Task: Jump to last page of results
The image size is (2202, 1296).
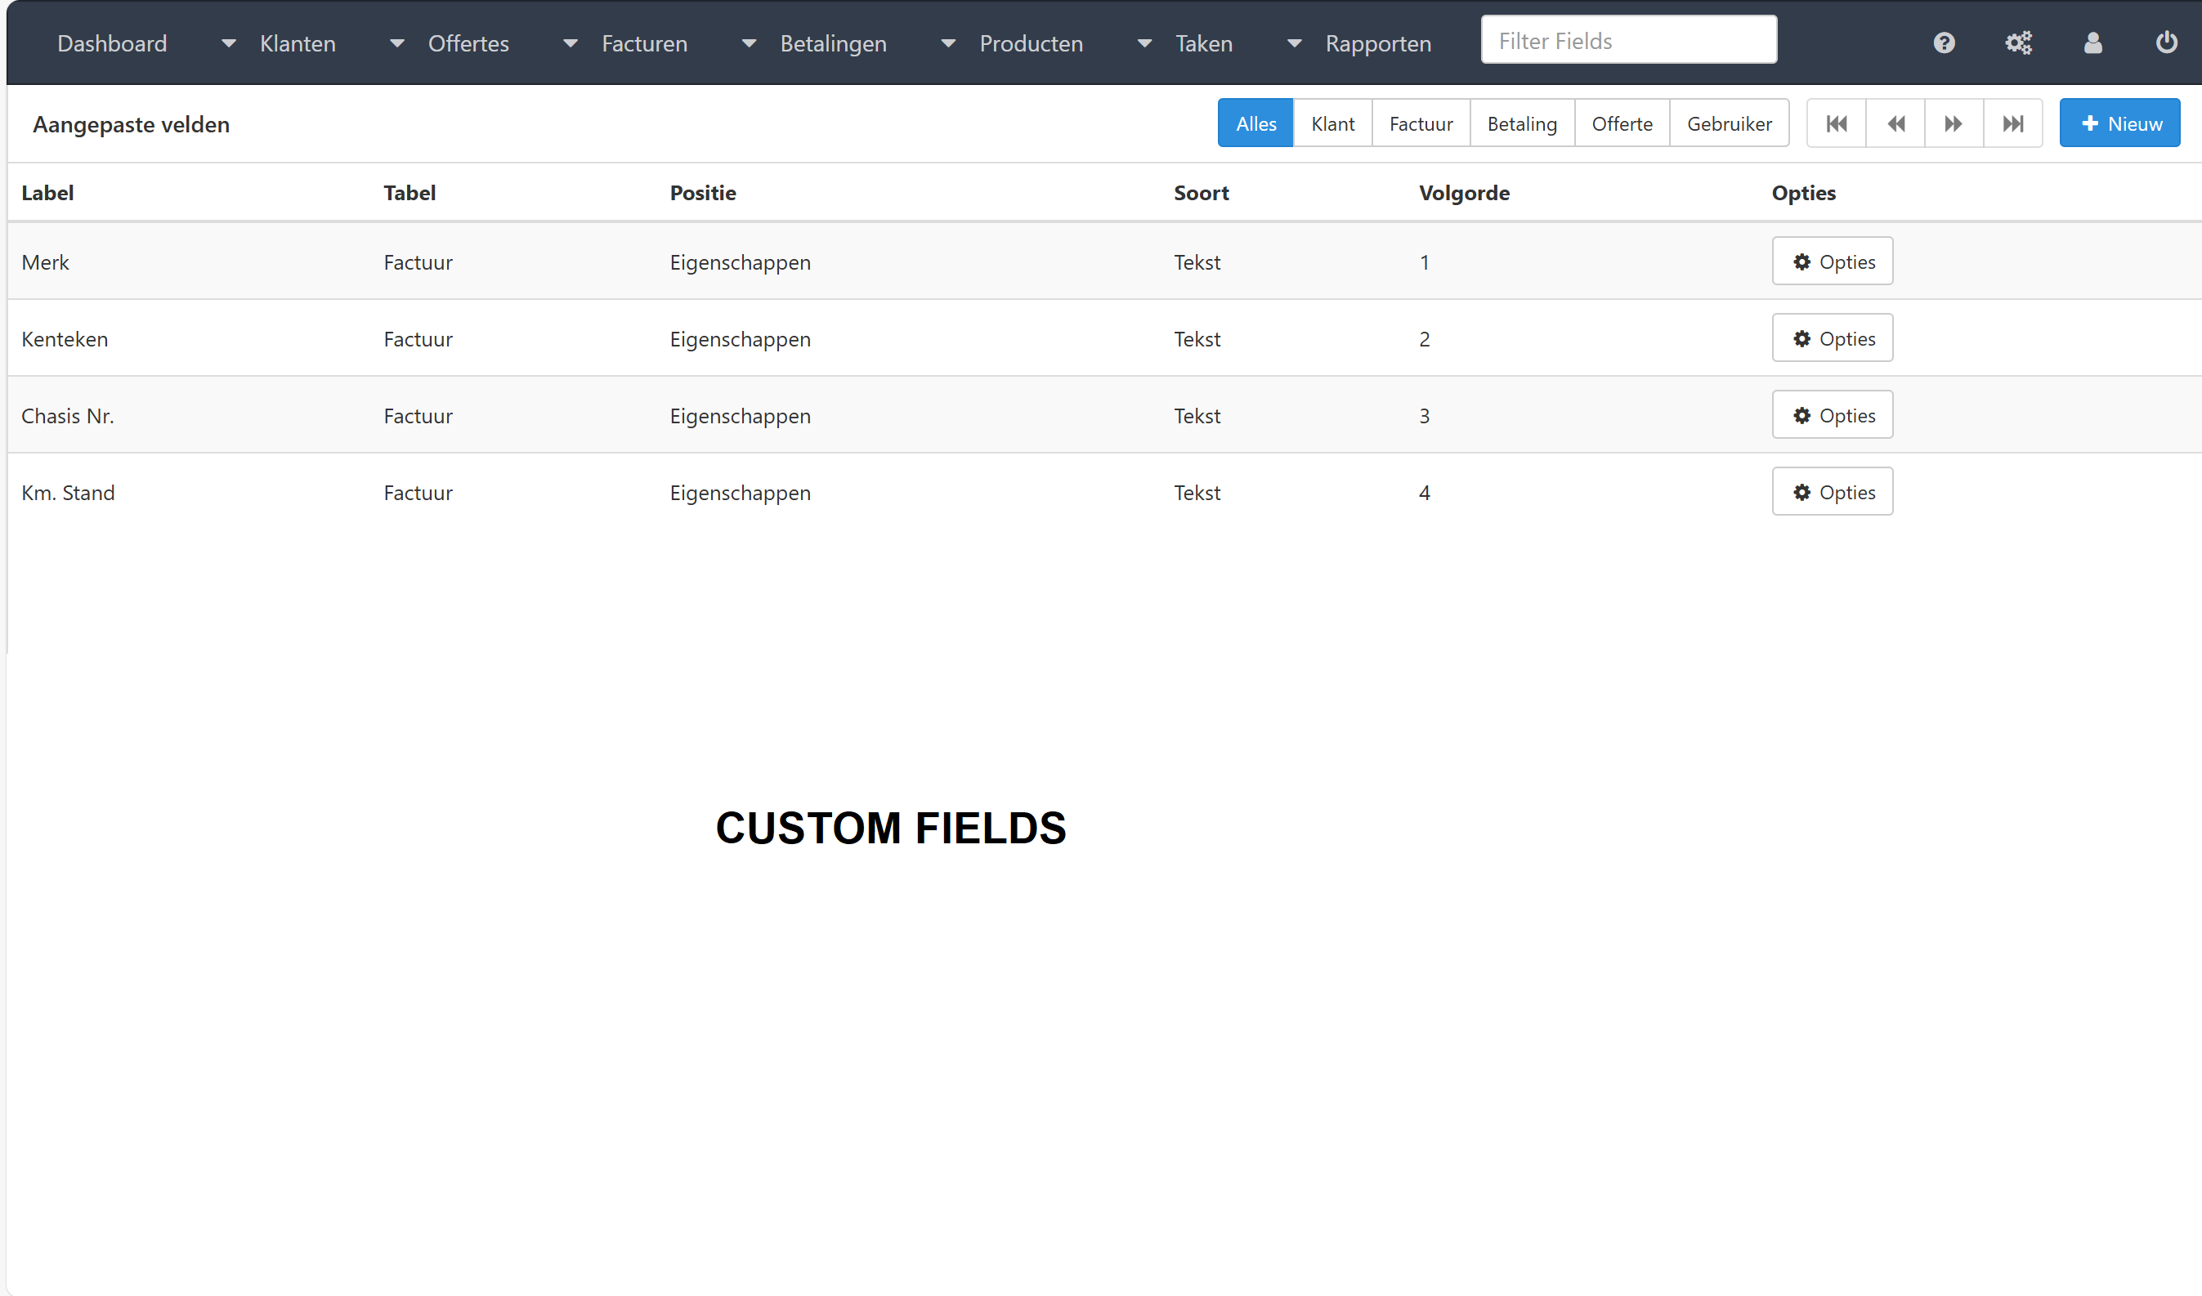Action: (x=2013, y=124)
